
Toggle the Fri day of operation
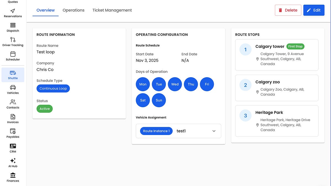207,84
